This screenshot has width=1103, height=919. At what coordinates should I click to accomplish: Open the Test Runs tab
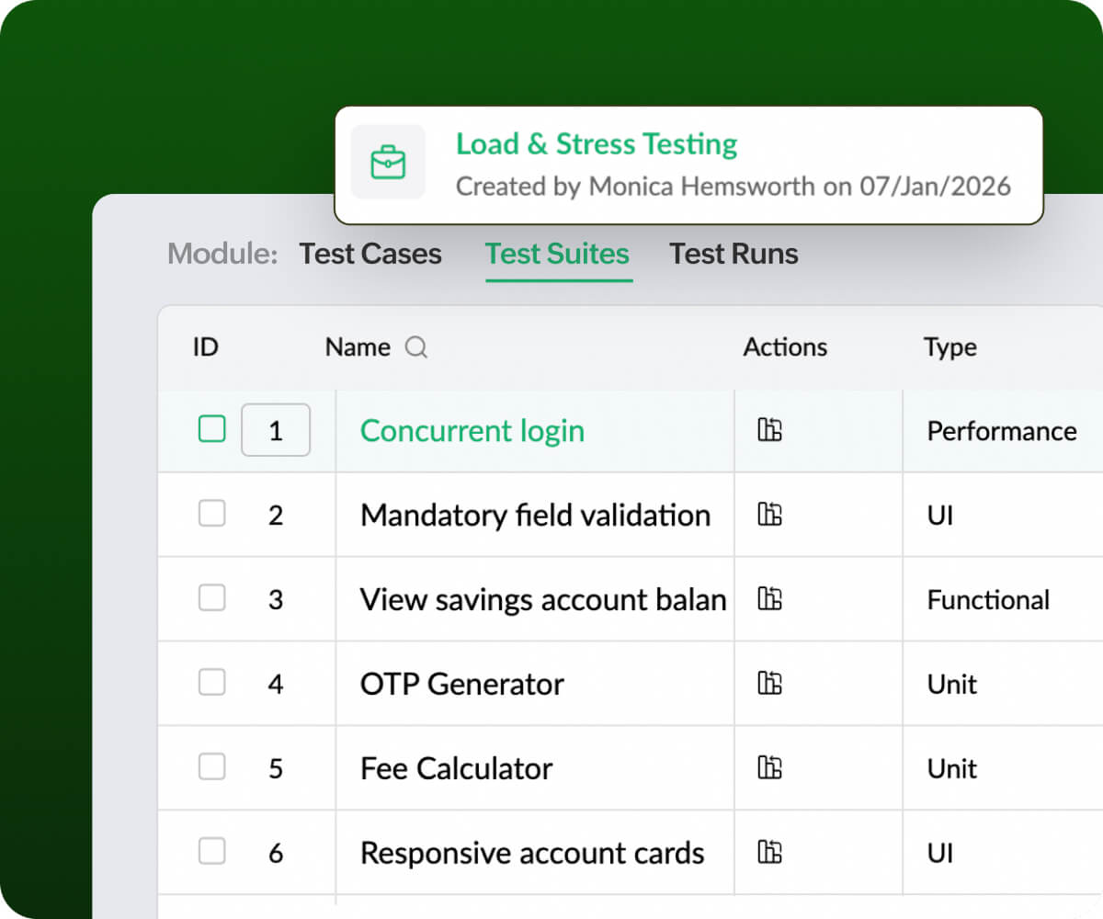pyautogui.click(x=733, y=254)
